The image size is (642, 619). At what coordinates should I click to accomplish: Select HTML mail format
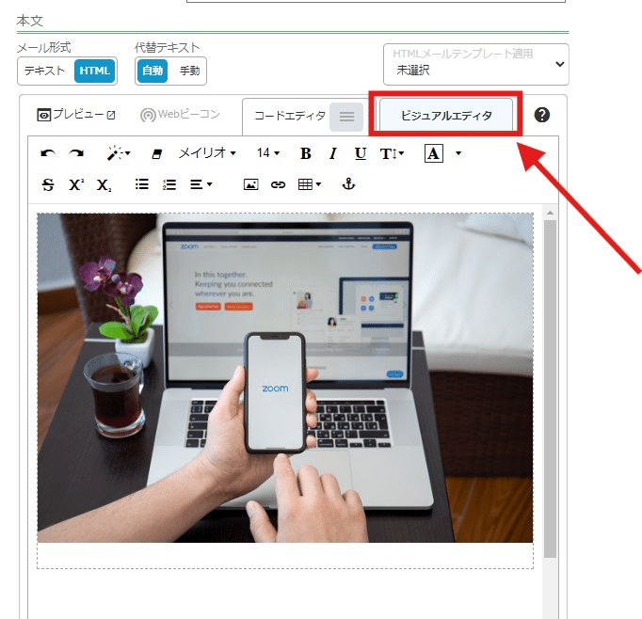click(x=94, y=71)
